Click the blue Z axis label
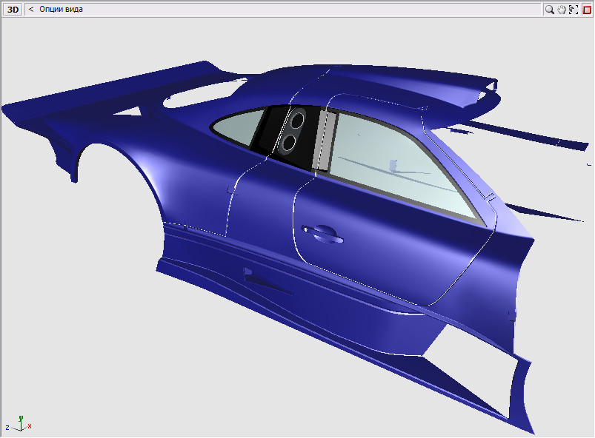This screenshot has height=438, width=595. point(7,428)
